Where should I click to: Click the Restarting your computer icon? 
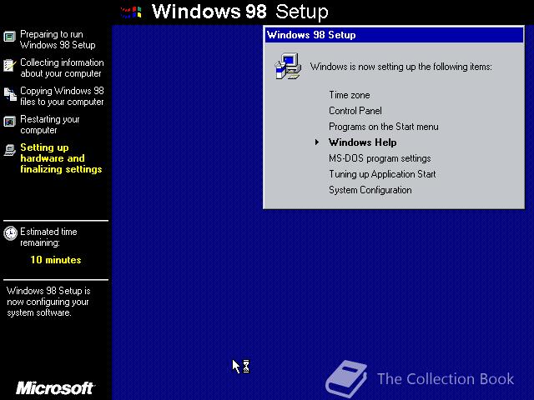pyautogui.click(x=9, y=122)
